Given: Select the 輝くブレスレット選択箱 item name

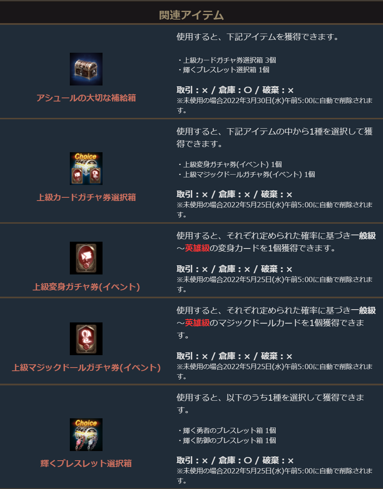Looking at the screenshot, I should (86, 463).
